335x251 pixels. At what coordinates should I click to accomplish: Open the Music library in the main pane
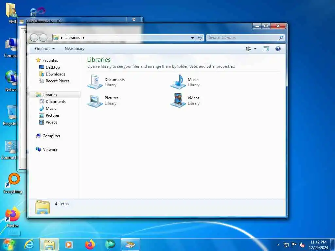[185, 82]
